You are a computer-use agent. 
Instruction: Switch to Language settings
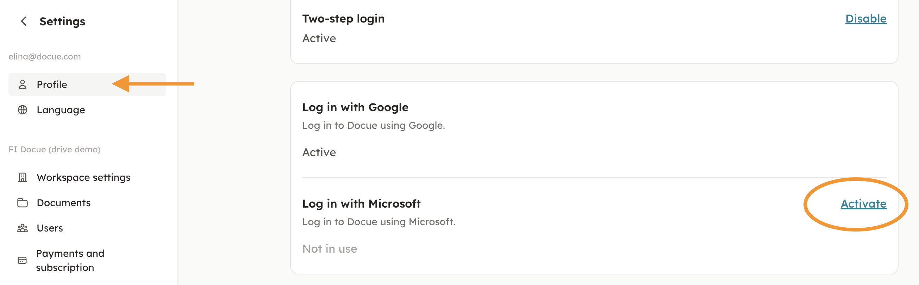(x=61, y=110)
